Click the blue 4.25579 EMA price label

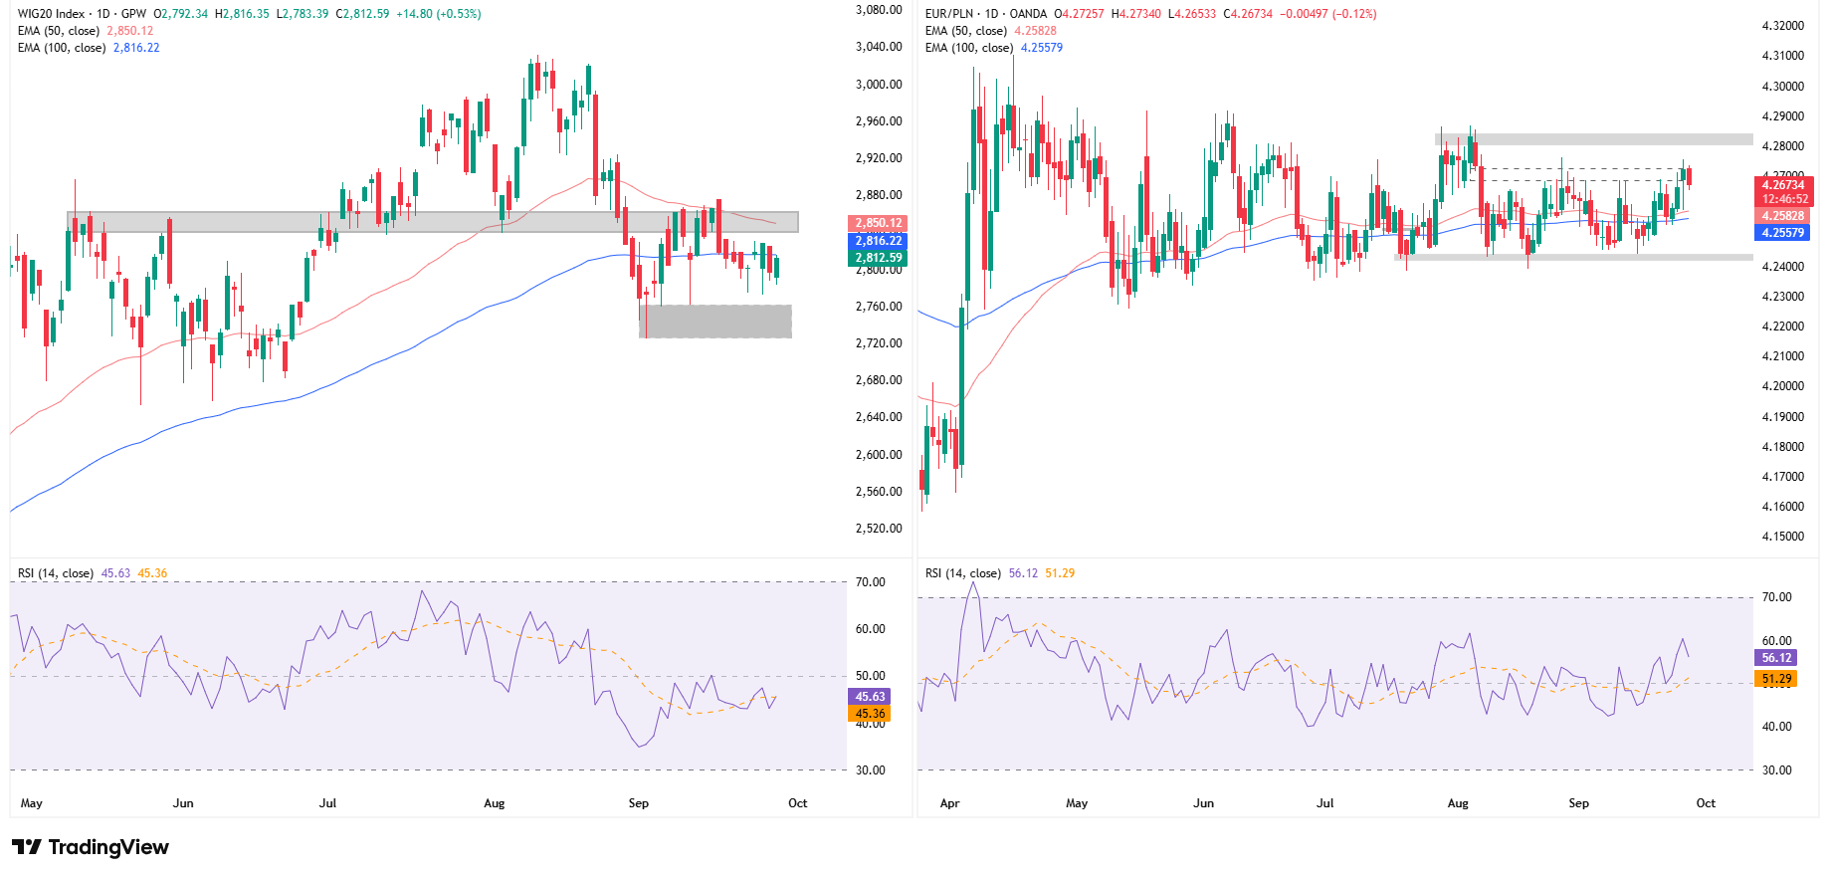click(1783, 233)
